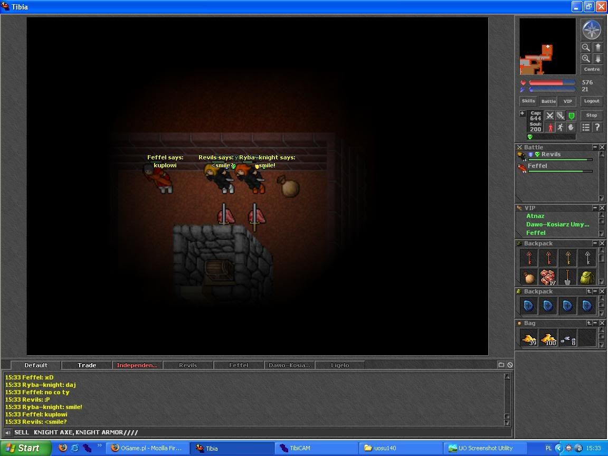This screenshot has height=456, width=608.
Task: Click the green skull status icon below Soul
Action: coord(530,137)
